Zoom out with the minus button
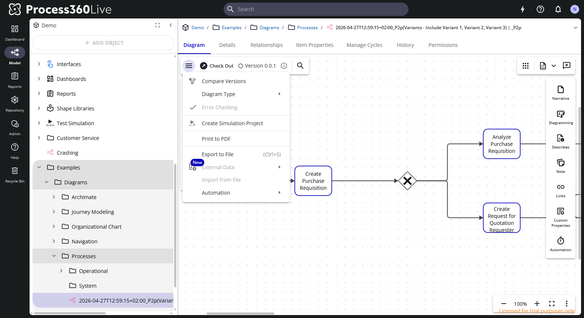Image resolution: width=584 pixels, height=318 pixels. point(503,304)
